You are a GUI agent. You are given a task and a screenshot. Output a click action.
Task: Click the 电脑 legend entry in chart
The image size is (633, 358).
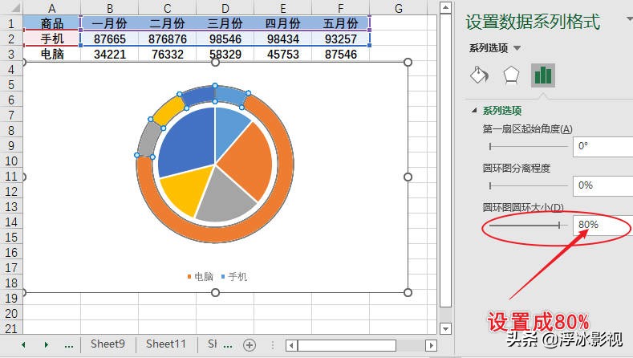pyautogui.click(x=201, y=276)
